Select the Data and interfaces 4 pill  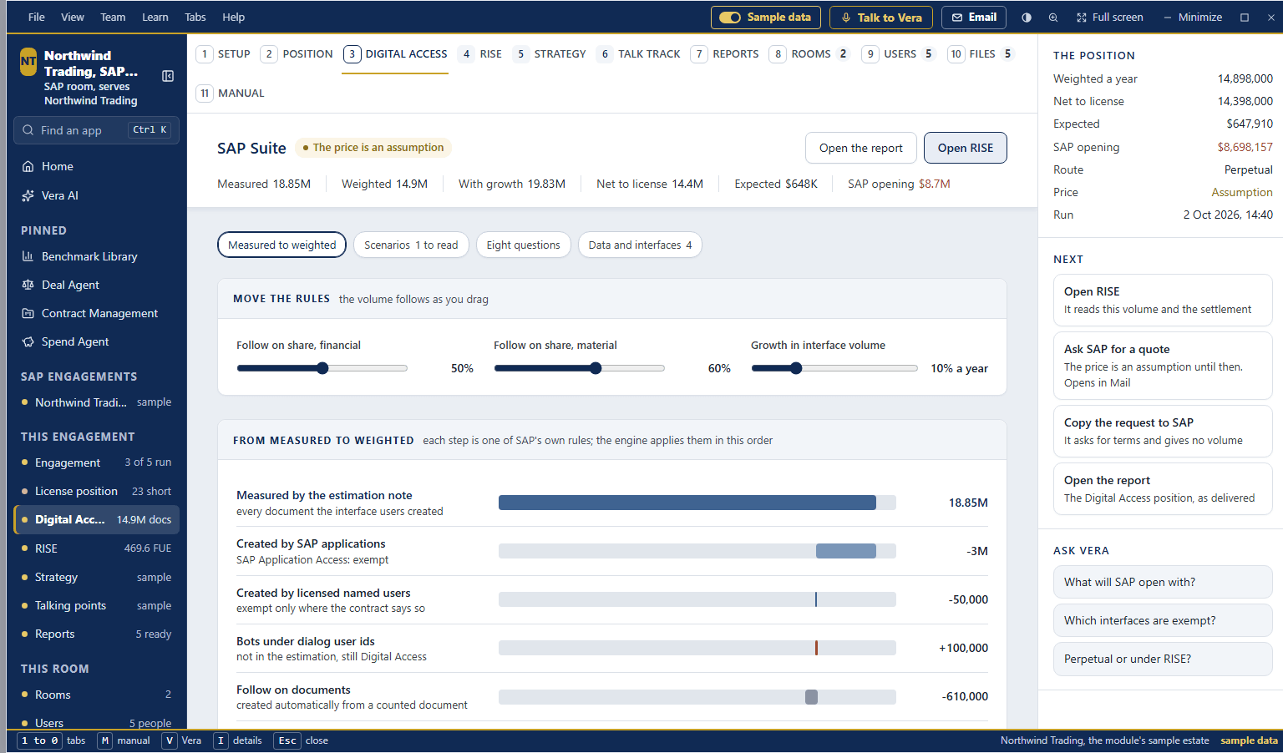tap(640, 245)
